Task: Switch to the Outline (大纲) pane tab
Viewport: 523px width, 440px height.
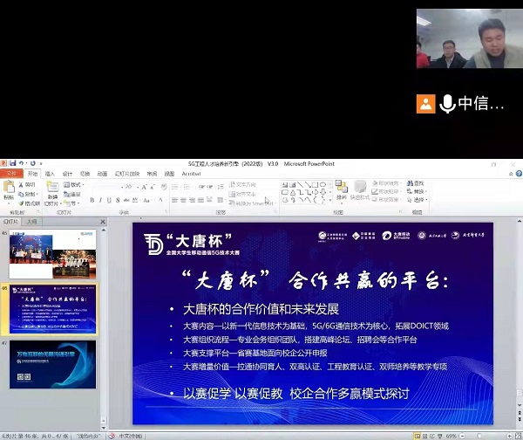Action: tap(32, 223)
